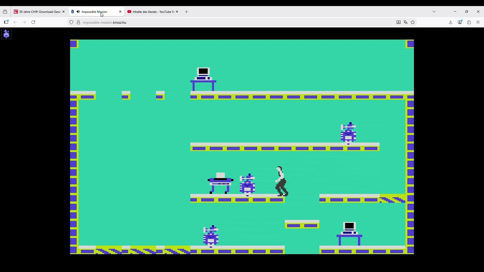
Task: Open the Firefox View icon in tab bar
Action: 5,12
